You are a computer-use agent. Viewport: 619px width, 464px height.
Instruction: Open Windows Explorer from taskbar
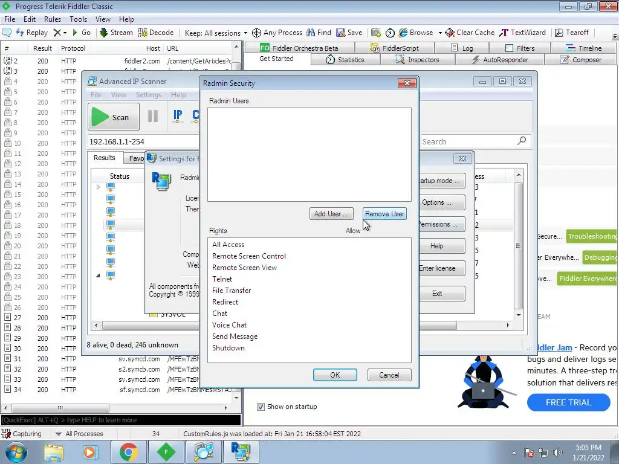point(54,452)
